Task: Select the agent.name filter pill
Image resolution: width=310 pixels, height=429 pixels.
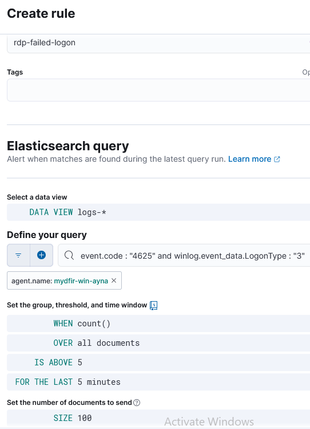Action: [x=59, y=280]
